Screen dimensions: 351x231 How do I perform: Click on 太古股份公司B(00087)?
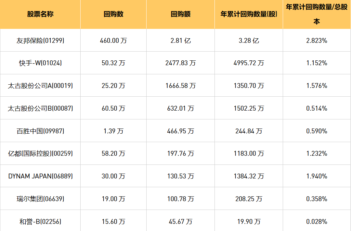[x=40, y=108]
